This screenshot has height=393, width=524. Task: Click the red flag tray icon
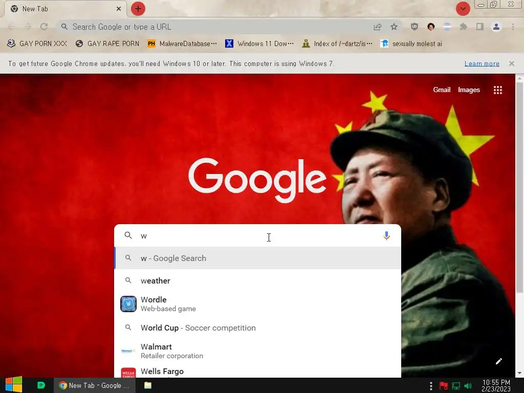[444, 386]
